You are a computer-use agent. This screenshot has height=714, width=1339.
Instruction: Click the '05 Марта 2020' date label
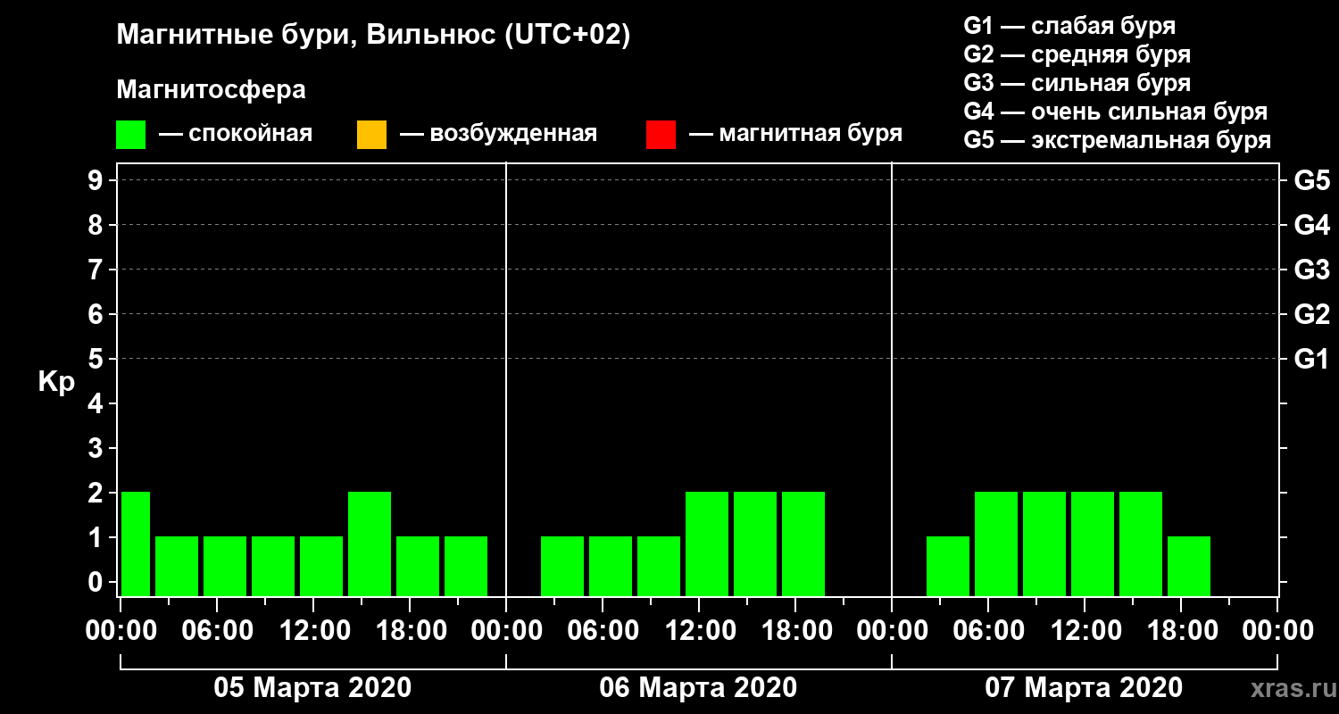[312, 688]
